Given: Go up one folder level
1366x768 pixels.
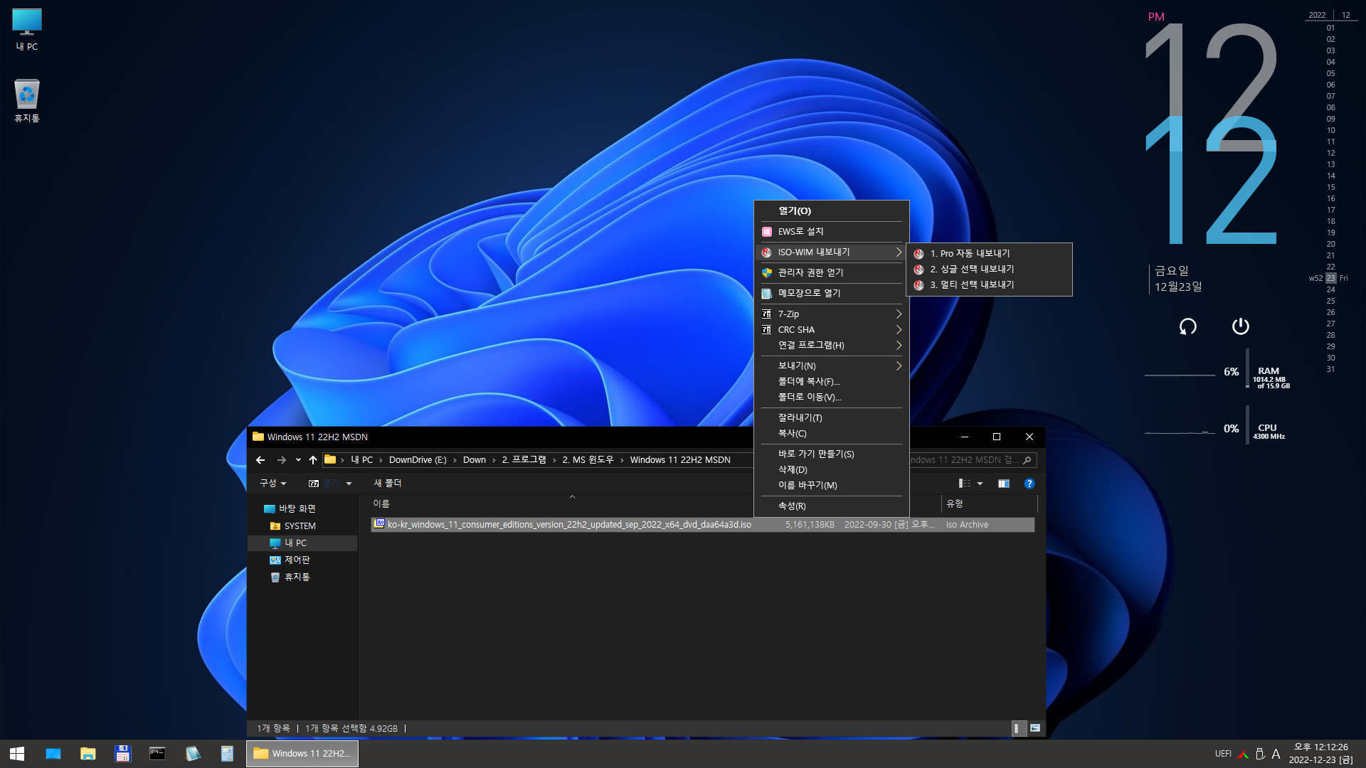Looking at the screenshot, I should pyautogui.click(x=313, y=460).
